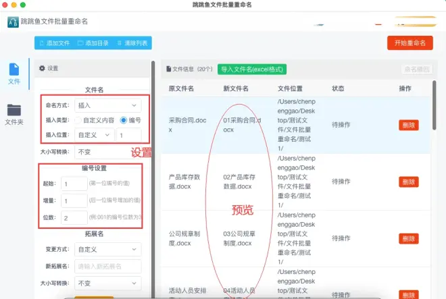Click the 添加目录 button
Screen dimensions: 446x299
coord(93,43)
